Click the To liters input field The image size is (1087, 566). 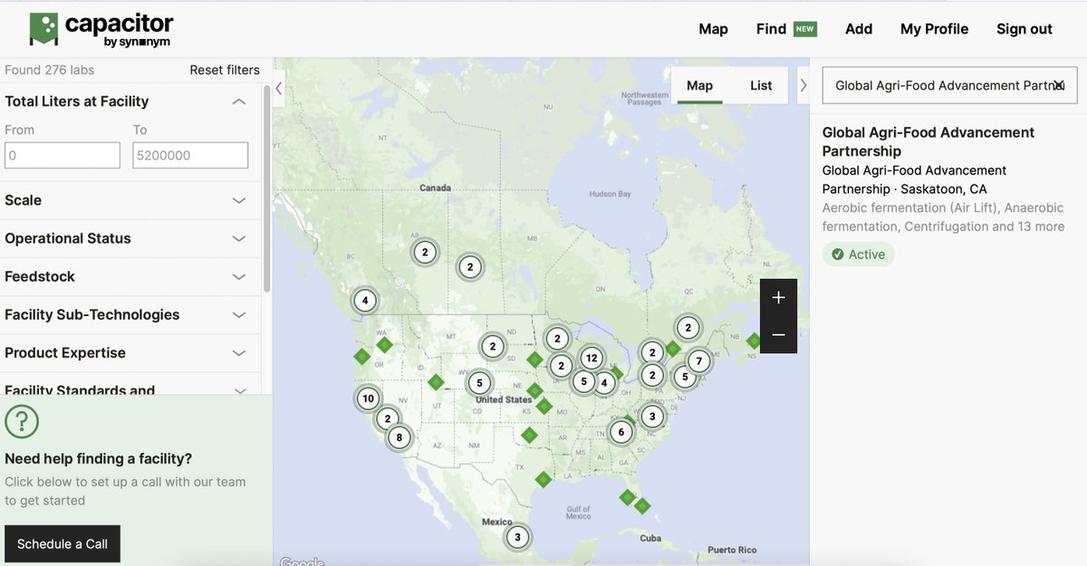pos(190,155)
